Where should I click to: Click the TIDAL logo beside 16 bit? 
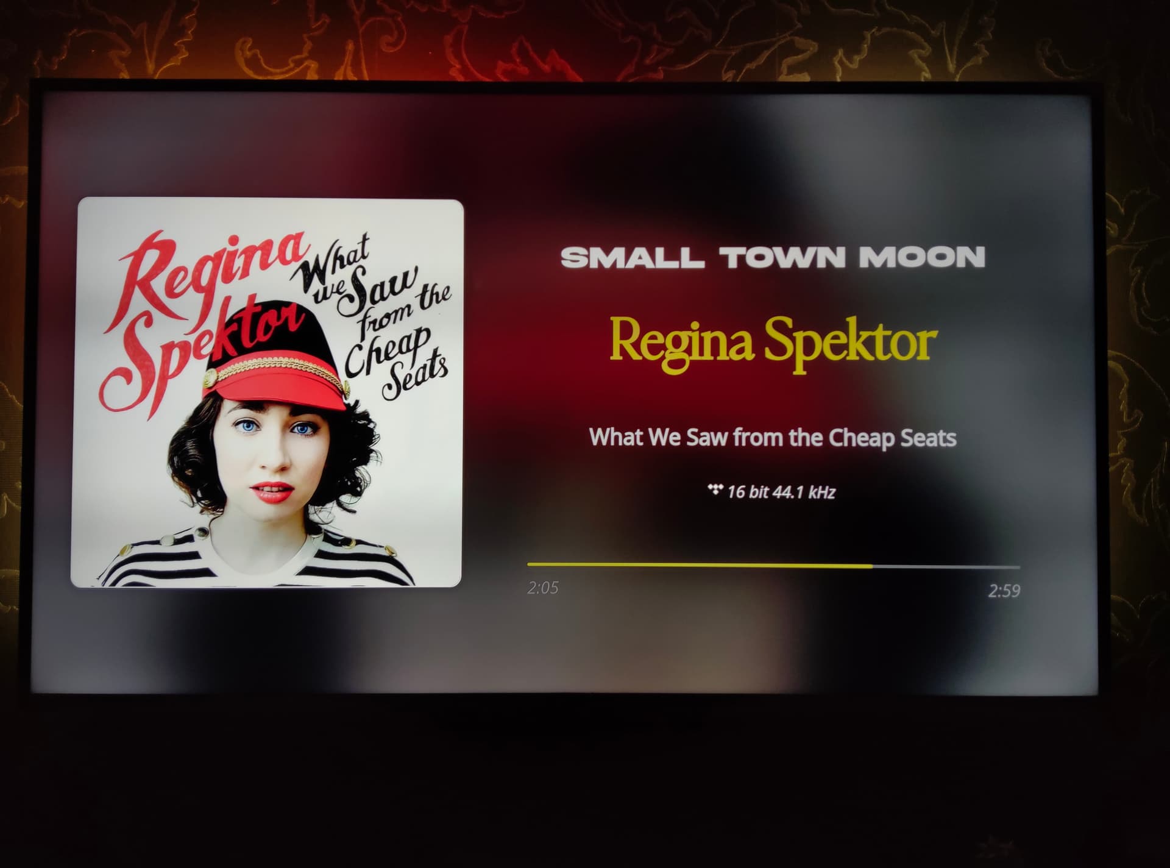click(715, 488)
